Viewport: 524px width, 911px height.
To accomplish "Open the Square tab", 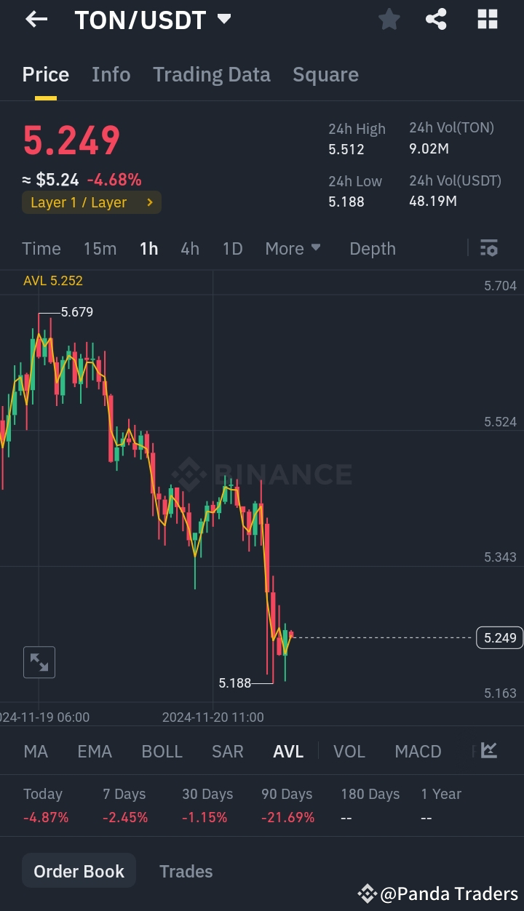I will [x=325, y=74].
